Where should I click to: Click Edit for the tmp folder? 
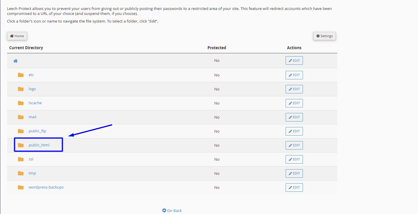[294, 173]
